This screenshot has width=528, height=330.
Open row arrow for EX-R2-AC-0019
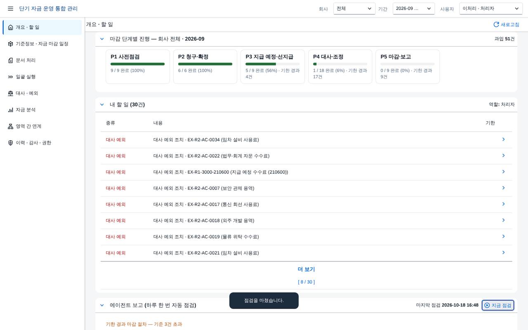pos(503,236)
